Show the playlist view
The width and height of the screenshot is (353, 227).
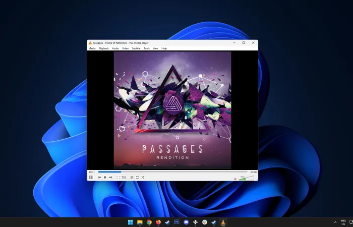click(132, 178)
